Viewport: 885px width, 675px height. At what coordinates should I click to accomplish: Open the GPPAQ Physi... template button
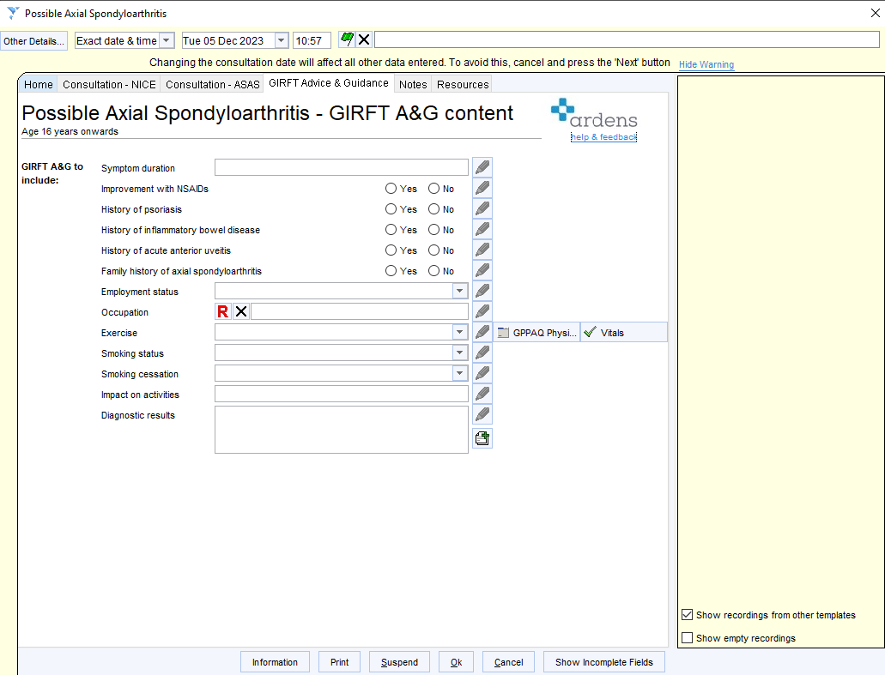coord(536,332)
